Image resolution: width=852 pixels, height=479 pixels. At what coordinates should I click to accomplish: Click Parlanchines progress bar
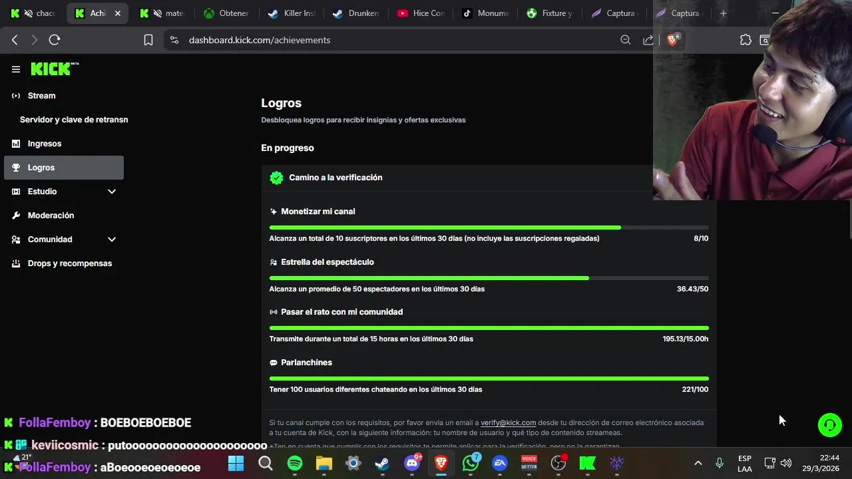pos(489,379)
